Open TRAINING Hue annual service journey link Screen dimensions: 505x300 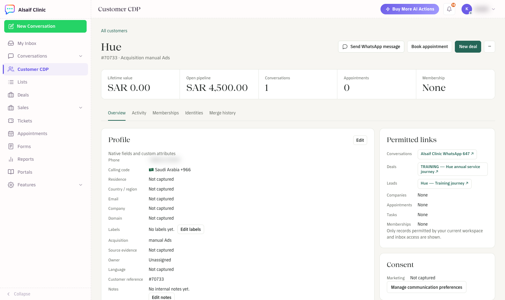pyautogui.click(x=453, y=169)
